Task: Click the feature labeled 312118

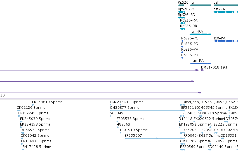Action: (186, 119)
